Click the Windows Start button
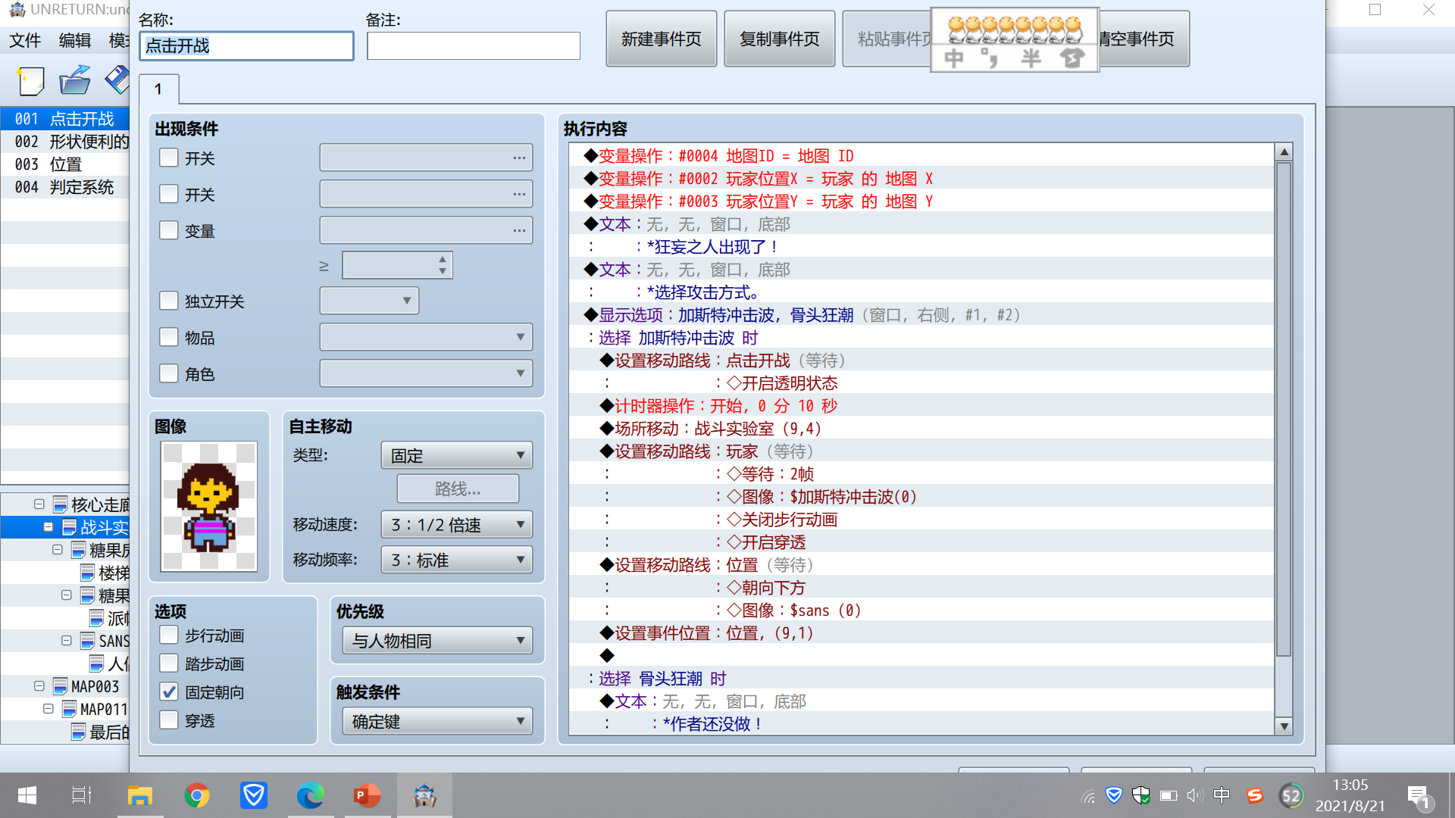Viewport: 1455px width, 818px height. click(27, 795)
